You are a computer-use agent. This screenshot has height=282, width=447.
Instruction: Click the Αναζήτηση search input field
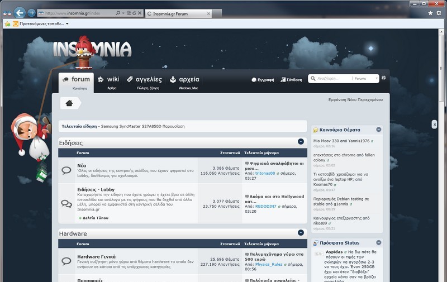click(x=334, y=78)
